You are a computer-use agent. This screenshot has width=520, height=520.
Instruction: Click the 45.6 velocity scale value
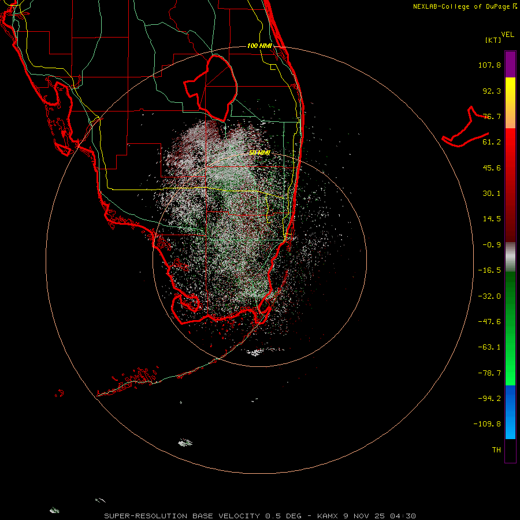pos(492,168)
